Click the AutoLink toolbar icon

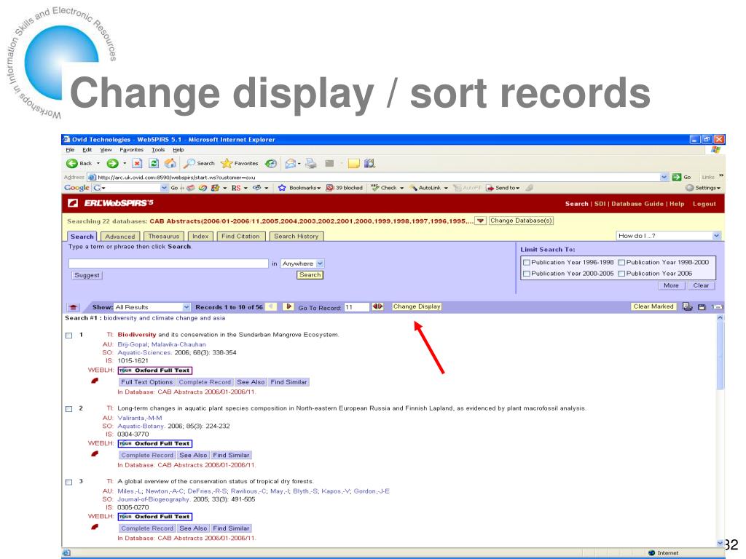coord(413,188)
